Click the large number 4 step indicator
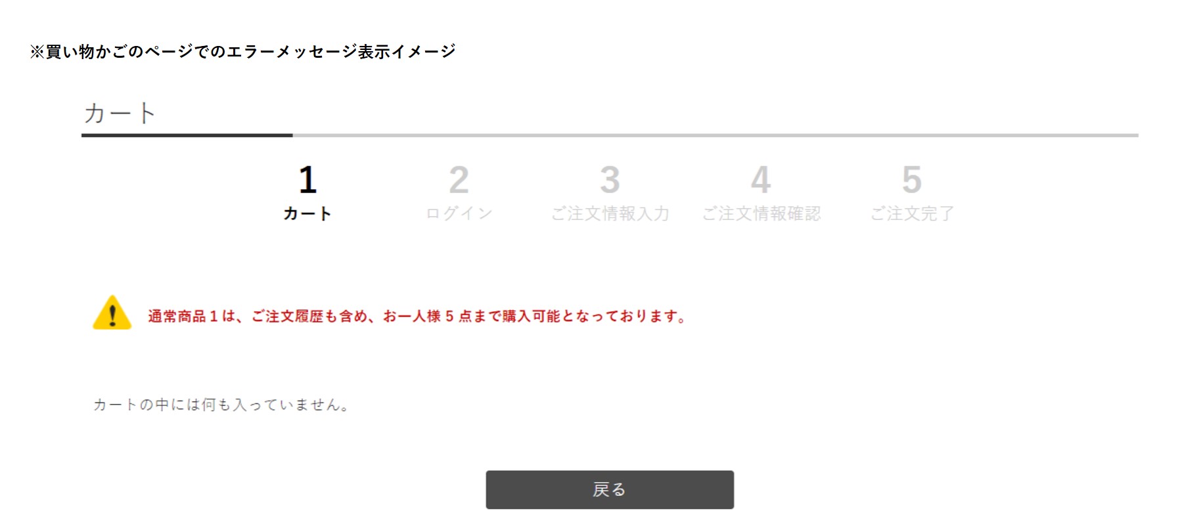Viewport: 1178px width, 528px height. (x=761, y=180)
